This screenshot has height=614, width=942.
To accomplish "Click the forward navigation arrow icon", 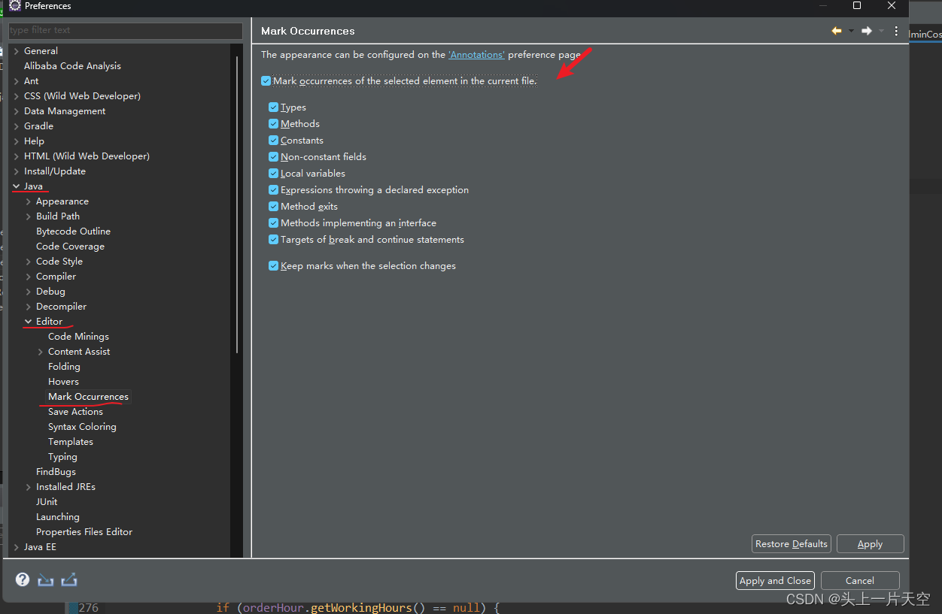I will pos(867,31).
